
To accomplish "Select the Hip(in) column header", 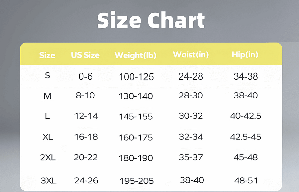I will [245, 55].
